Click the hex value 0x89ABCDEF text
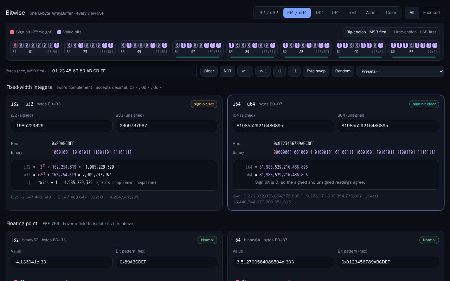 pos(63,144)
